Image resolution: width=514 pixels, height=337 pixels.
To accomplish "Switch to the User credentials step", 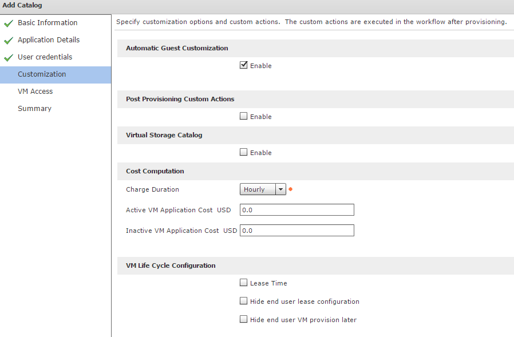I will point(45,57).
